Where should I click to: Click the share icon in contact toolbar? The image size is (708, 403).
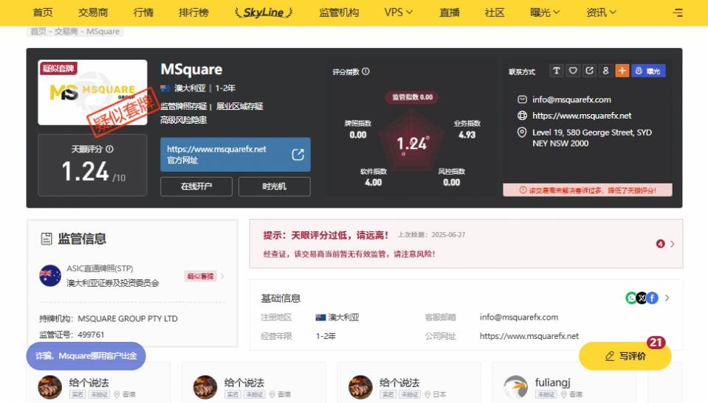[589, 71]
